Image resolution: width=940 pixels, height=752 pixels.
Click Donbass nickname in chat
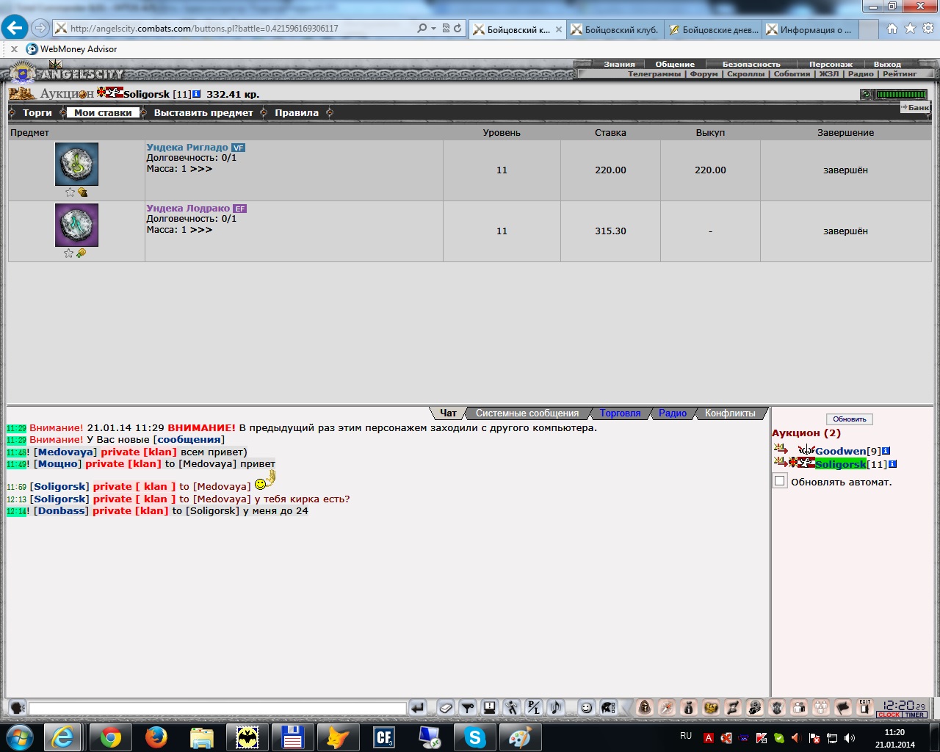[61, 511]
